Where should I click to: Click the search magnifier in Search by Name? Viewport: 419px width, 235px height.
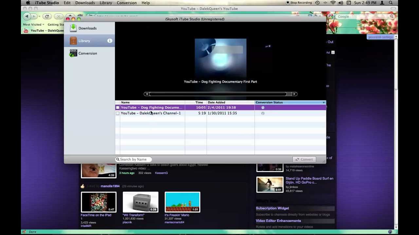pos(118,159)
